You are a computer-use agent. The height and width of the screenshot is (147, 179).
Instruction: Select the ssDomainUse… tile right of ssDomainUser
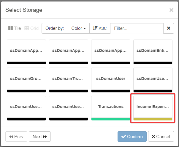[x=153, y=79]
